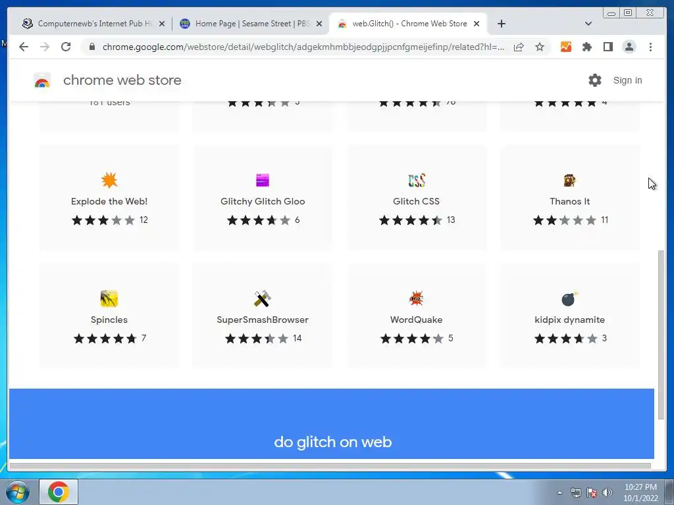Image resolution: width=674 pixels, height=505 pixels.
Task: Click the Chrome Web Store rainbow logo
Action: click(x=42, y=80)
